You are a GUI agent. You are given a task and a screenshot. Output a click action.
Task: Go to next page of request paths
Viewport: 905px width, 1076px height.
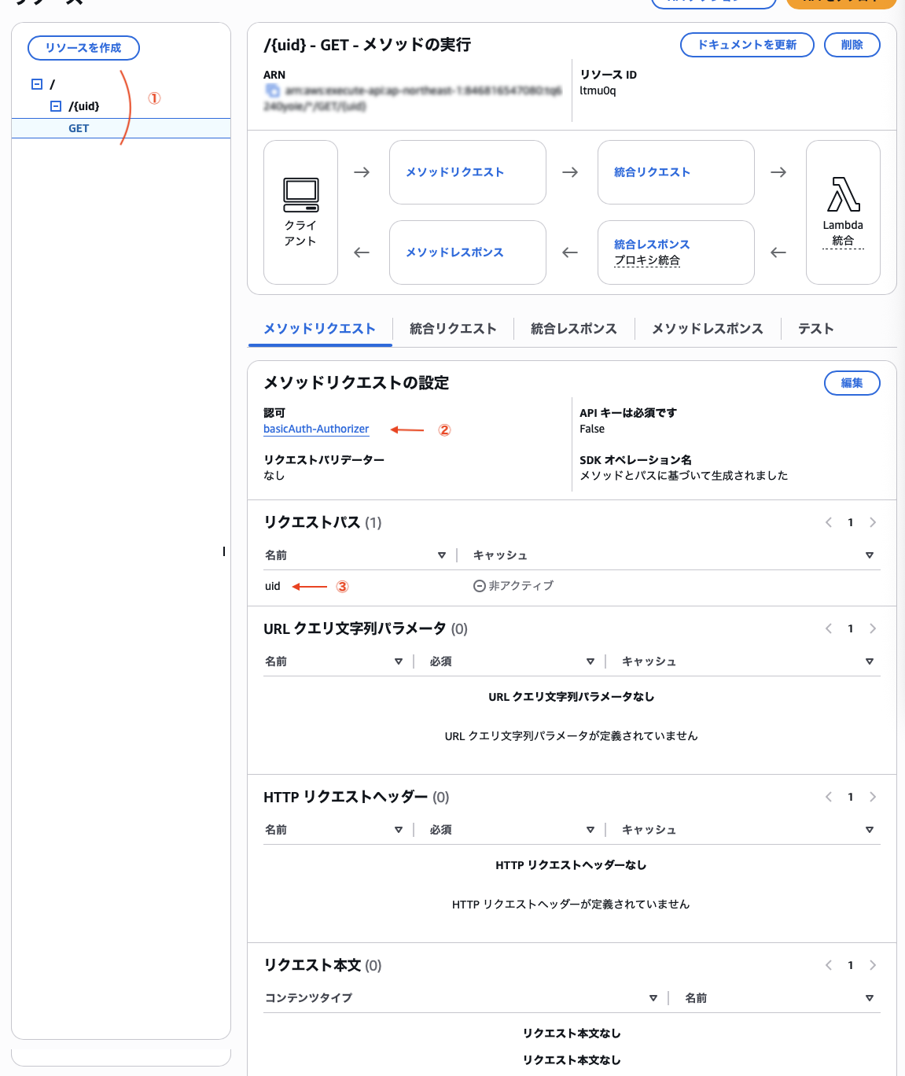pos(873,522)
